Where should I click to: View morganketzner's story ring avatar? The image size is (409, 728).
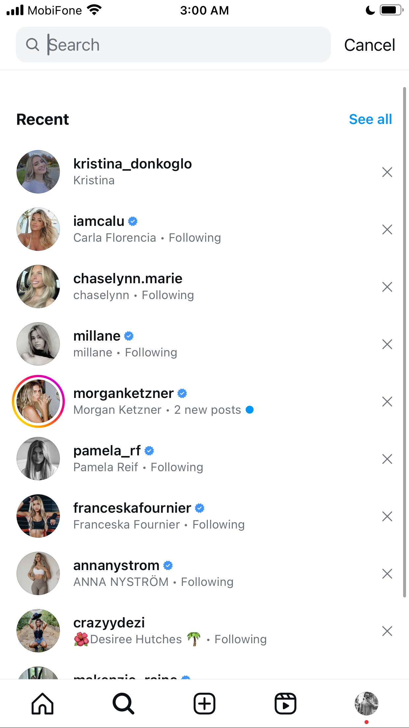[38, 401]
